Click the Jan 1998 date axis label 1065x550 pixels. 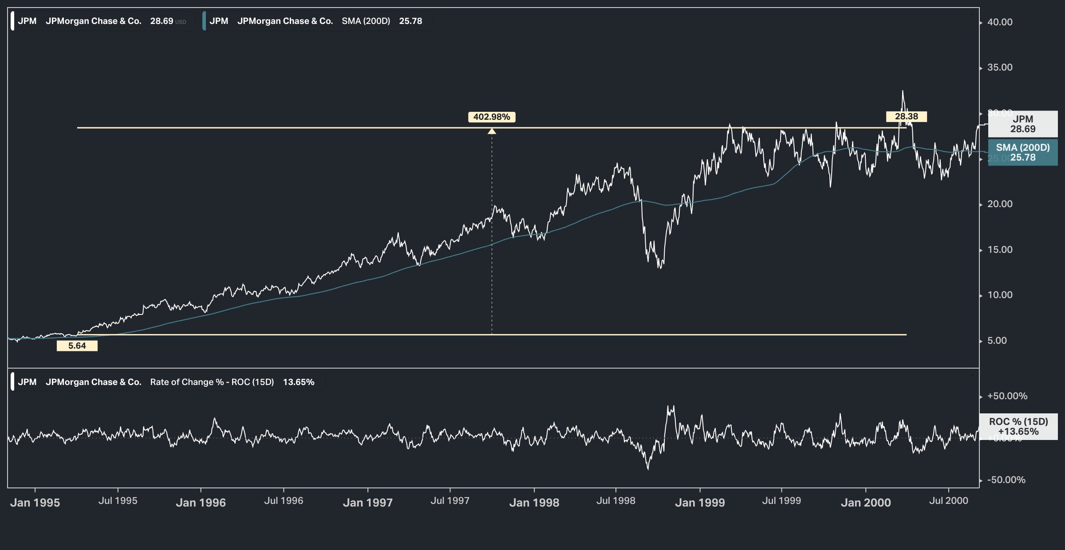(x=534, y=503)
